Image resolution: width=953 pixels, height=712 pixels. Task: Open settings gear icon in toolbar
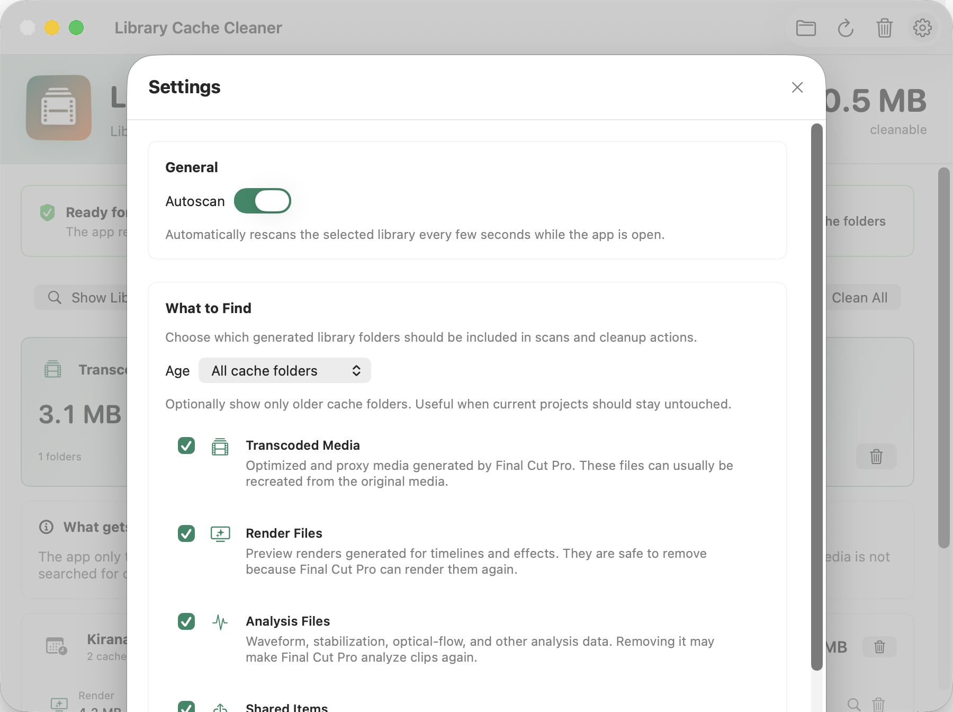click(x=922, y=28)
